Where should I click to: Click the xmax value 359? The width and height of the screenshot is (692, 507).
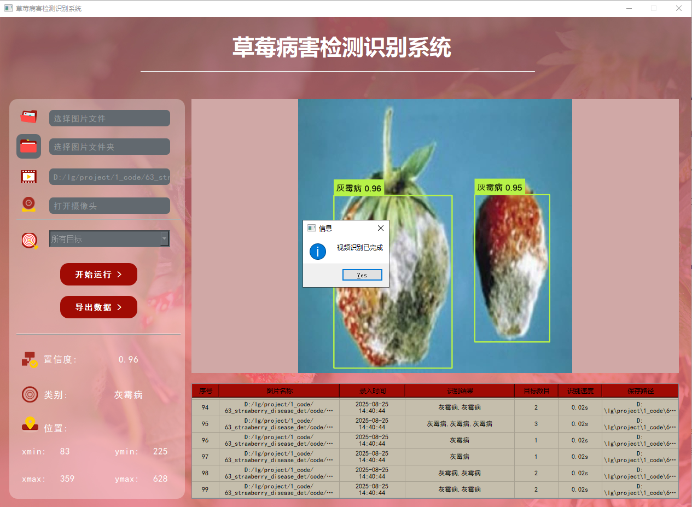67,479
